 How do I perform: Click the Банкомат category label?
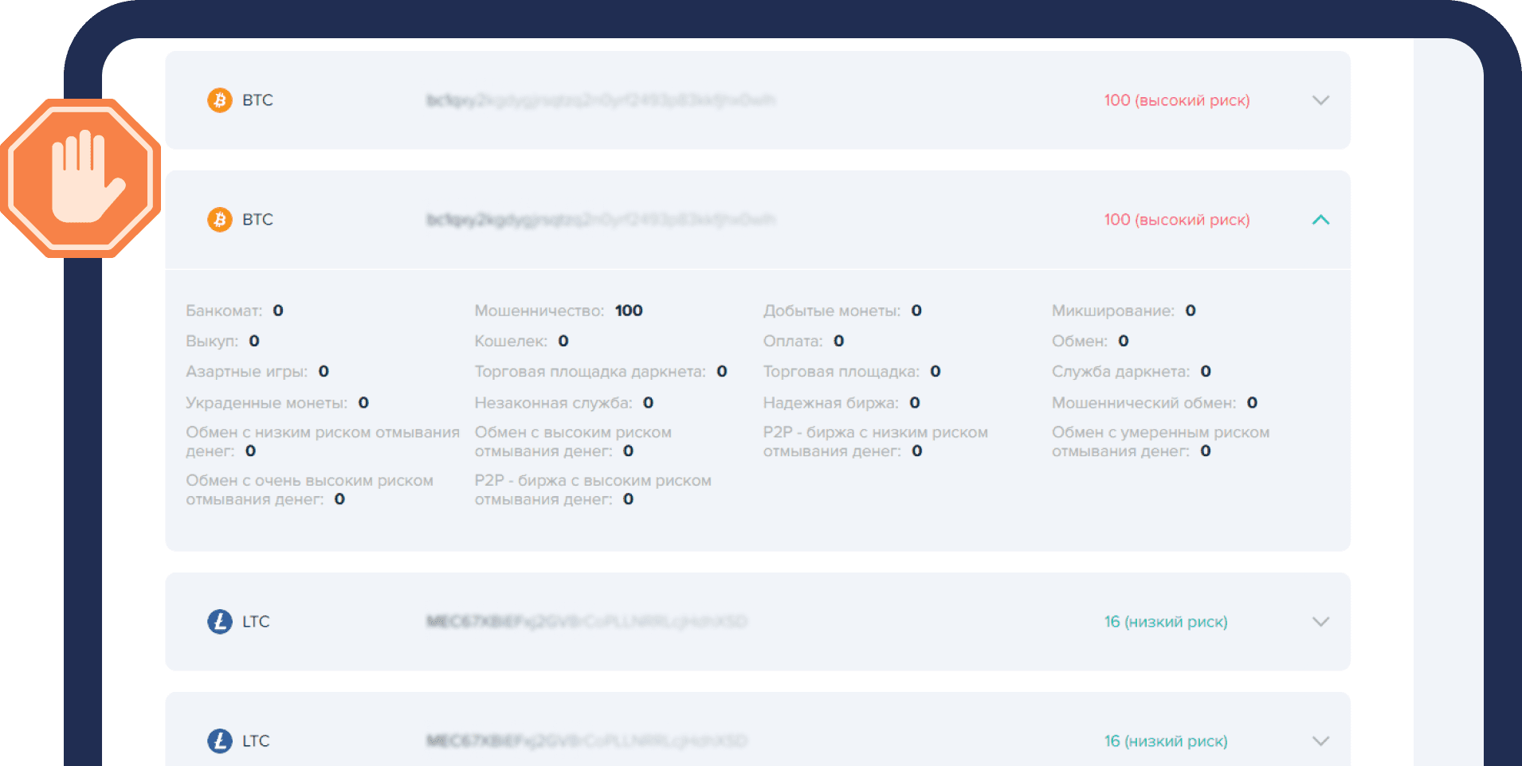224,311
